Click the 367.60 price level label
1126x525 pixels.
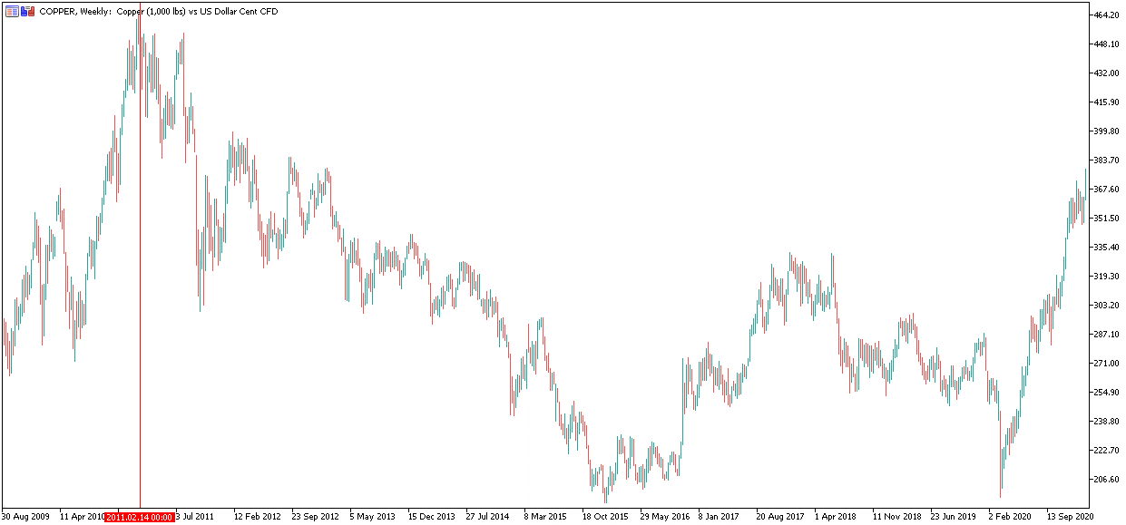[x=1108, y=190]
